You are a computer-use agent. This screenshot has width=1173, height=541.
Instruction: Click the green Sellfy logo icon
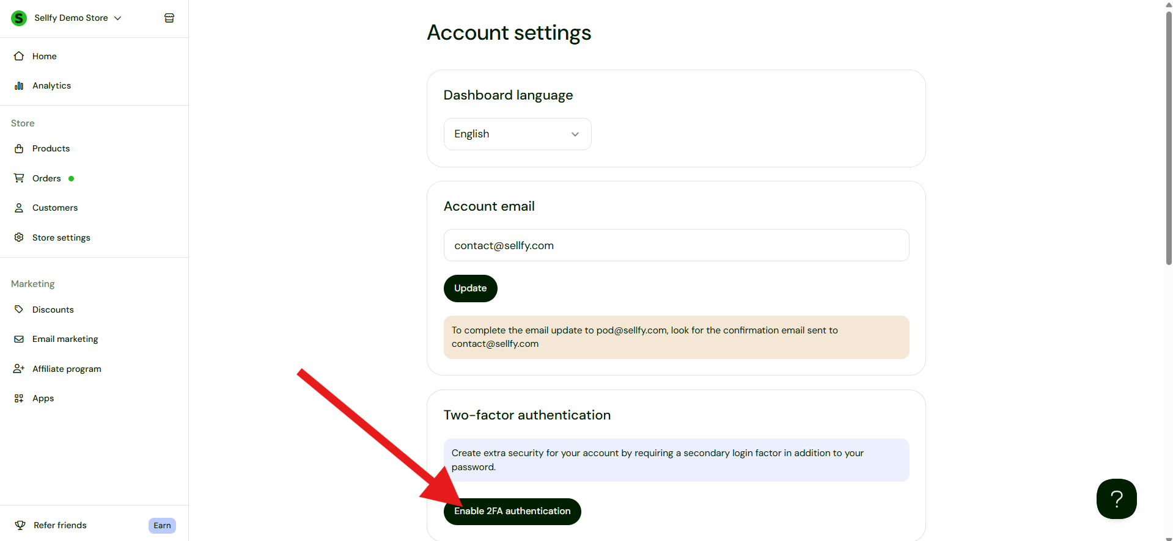tap(19, 18)
